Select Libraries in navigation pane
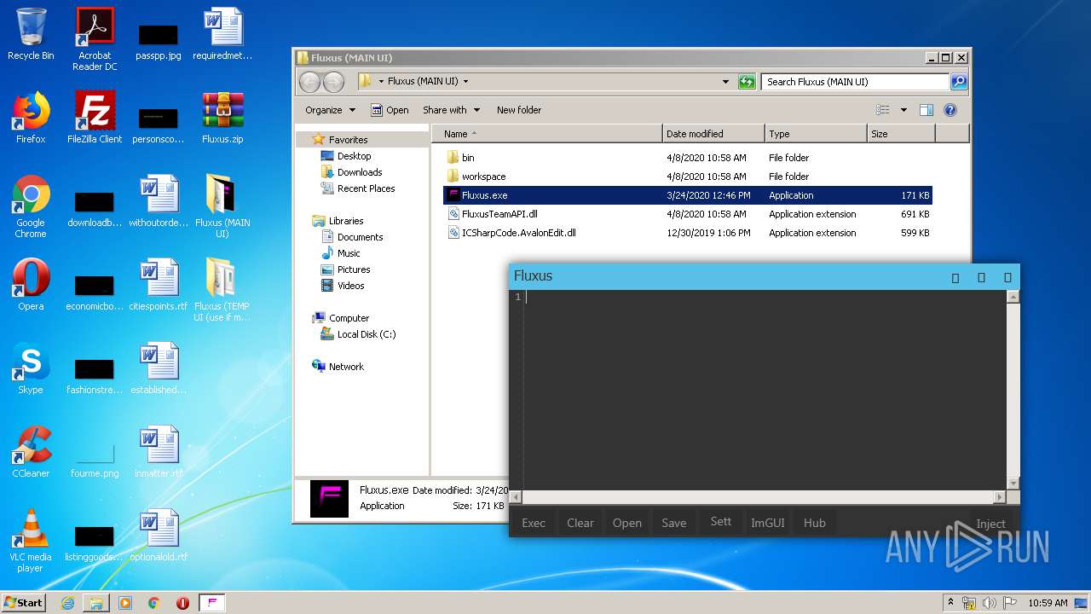This screenshot has height=614, width=1091. tap(346, 221)
